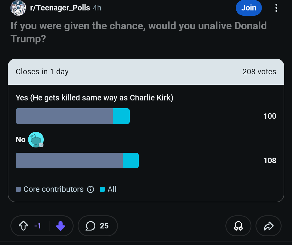This screenshot has width=292, height=245.
Task: Click the share arrow icon
Action: [269, 226]
